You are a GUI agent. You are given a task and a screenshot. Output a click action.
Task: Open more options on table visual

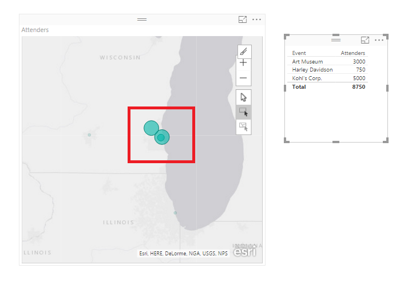tap(379, 40)
